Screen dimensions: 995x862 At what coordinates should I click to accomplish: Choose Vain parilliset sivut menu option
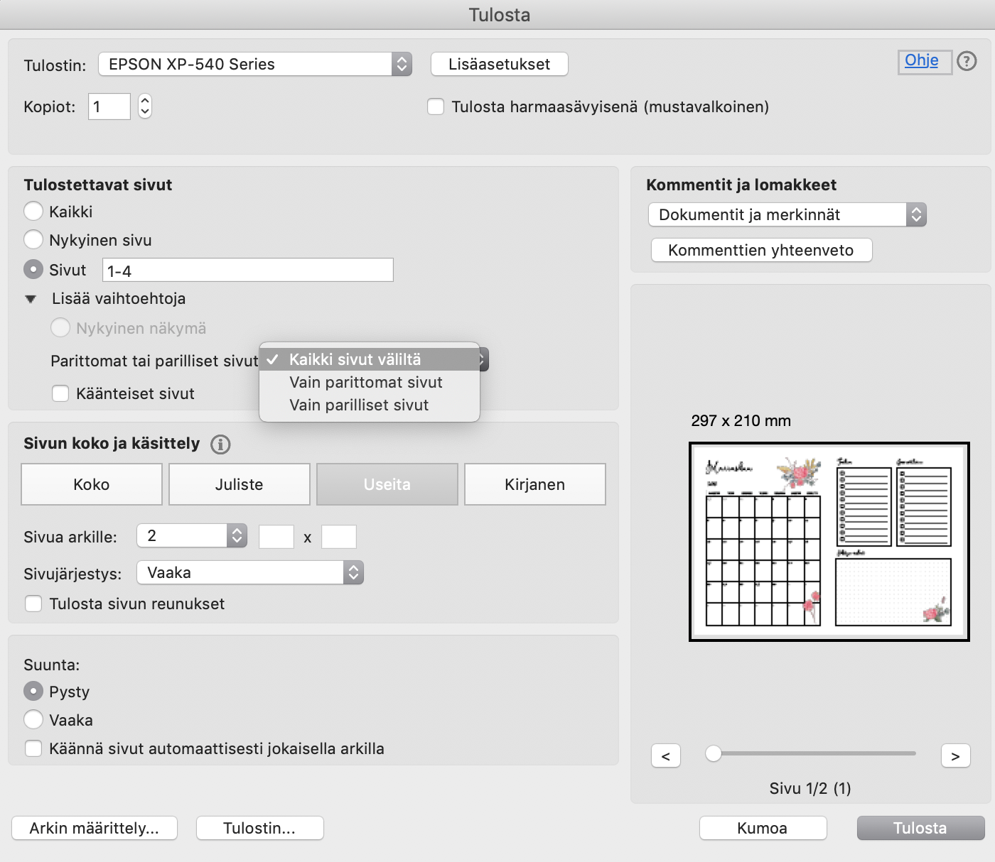click(x=359, y=405)
